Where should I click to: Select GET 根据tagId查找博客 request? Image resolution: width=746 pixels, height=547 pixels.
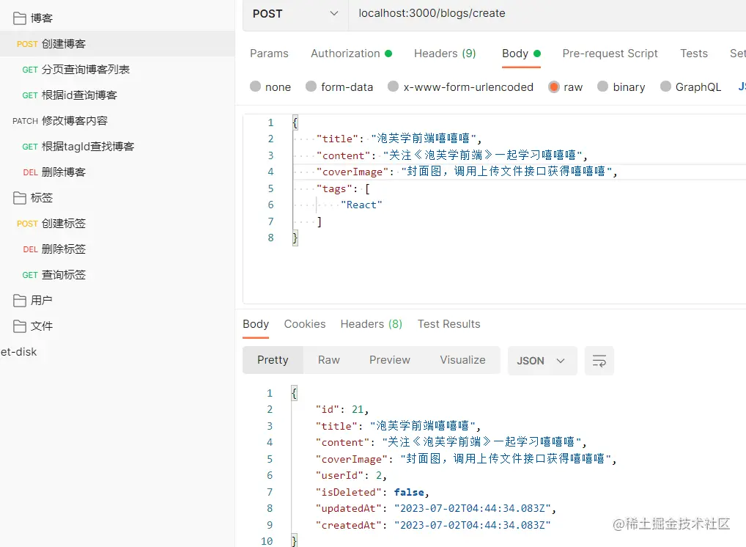[x=117, y=147]
